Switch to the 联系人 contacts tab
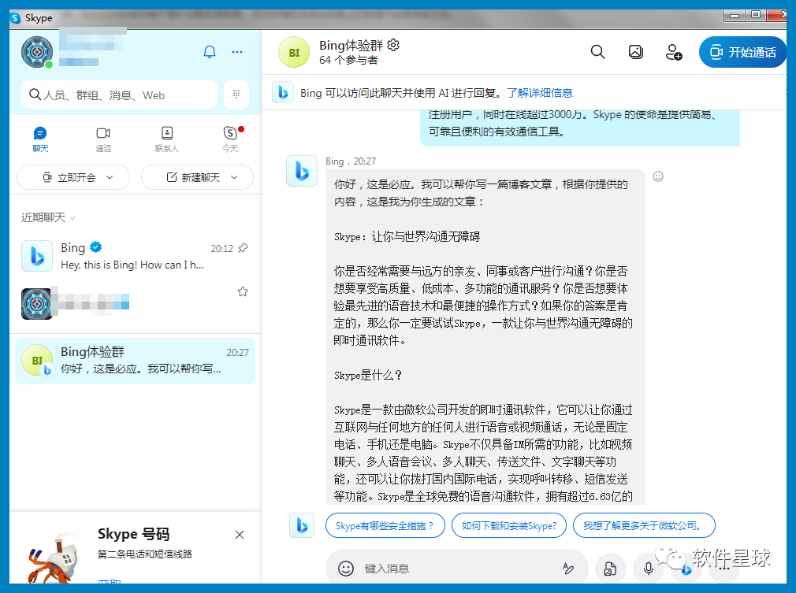The height and width of the screenshot is (593, 796). click(166, 139)
